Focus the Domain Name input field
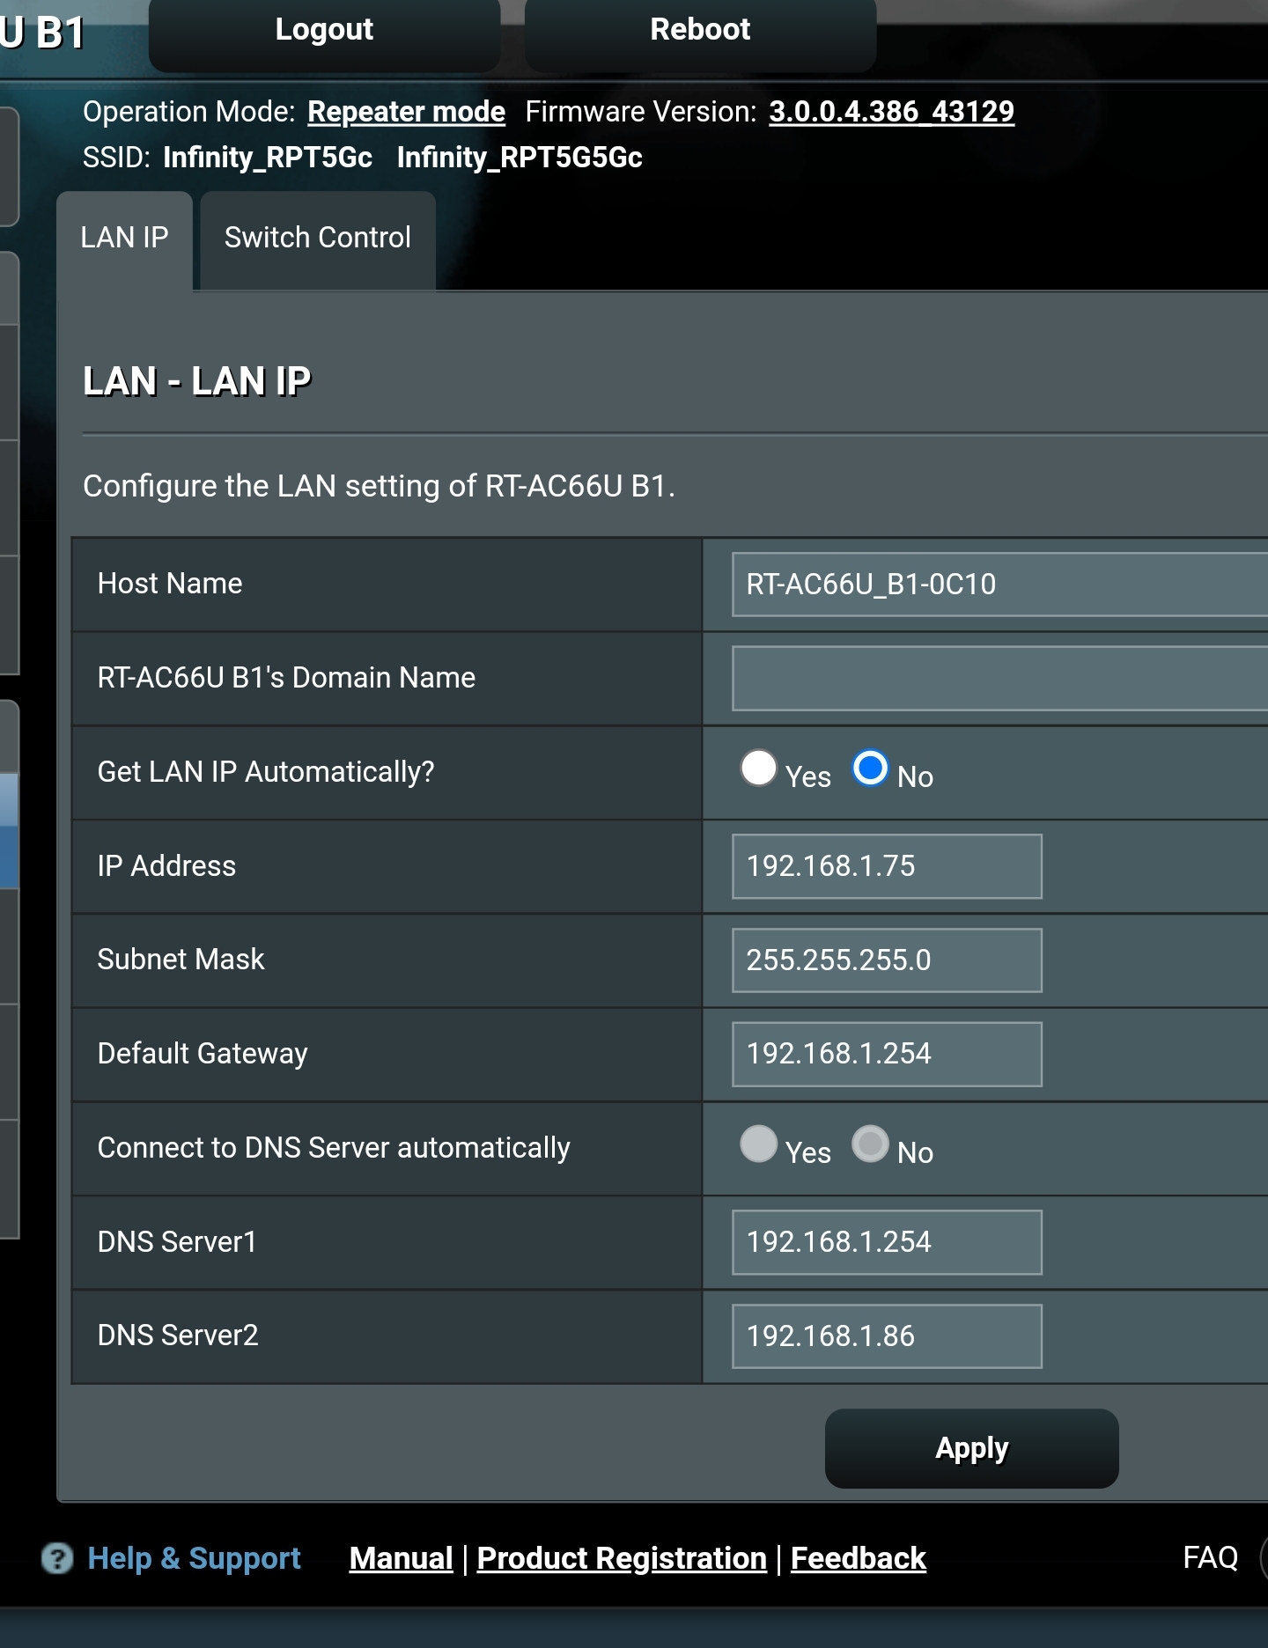 (999, 678)
